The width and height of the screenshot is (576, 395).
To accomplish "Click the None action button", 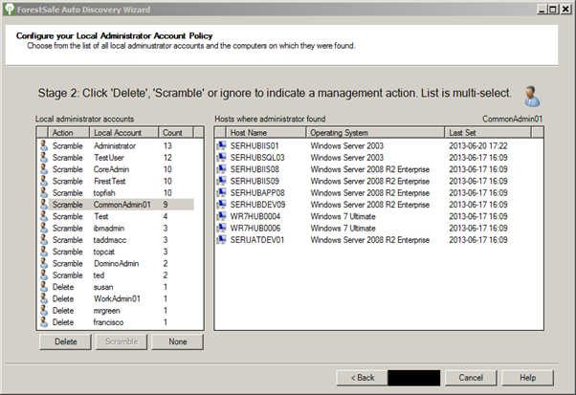I will (x=177, y=341).
